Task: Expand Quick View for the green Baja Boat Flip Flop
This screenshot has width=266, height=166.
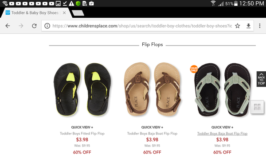Action: tap(222, 127)
